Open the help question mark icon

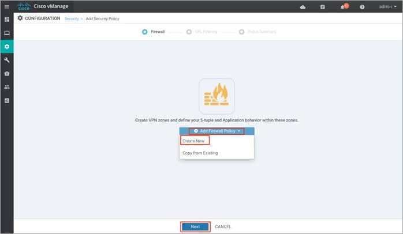362,7
